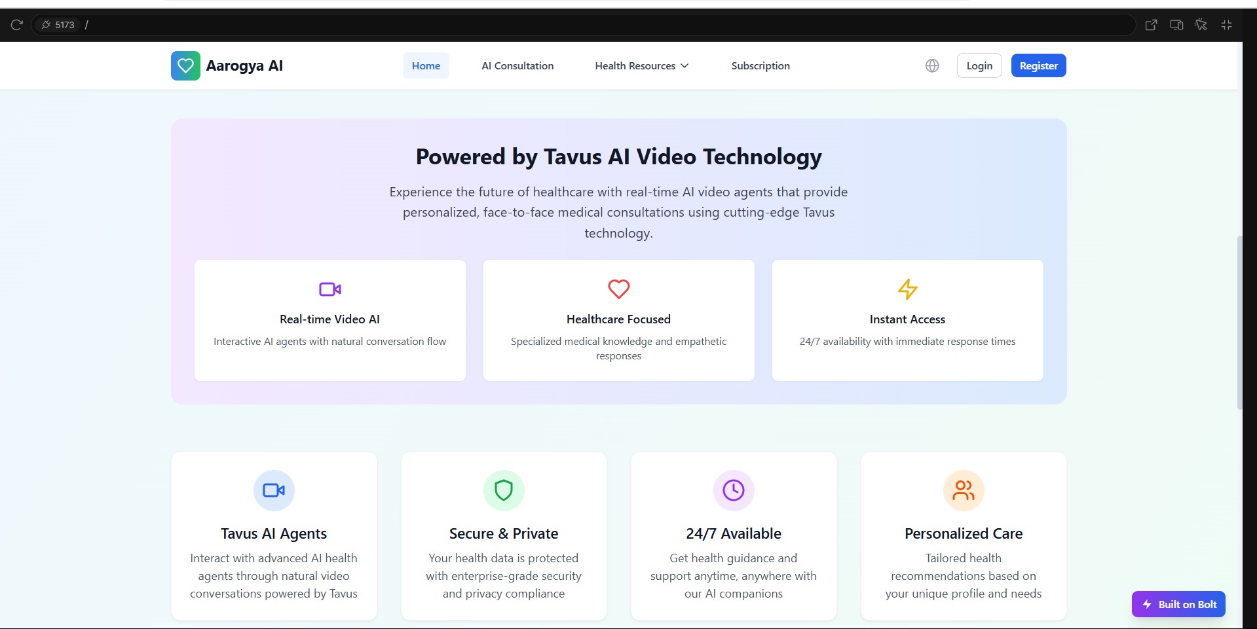Click the purple clock icon
The height and width of the screenshot is (629, 1257).
[734, 490]
